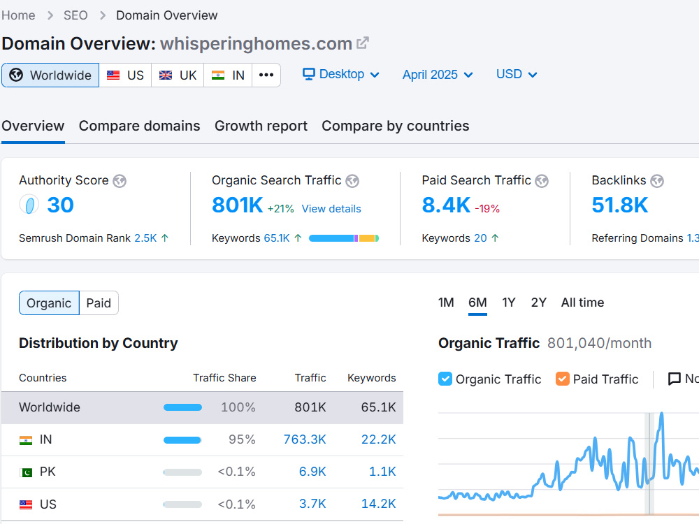Click Worldwide 100% traffic share bar
Viewport: 699px width, 524px height.
coord(182,407)
